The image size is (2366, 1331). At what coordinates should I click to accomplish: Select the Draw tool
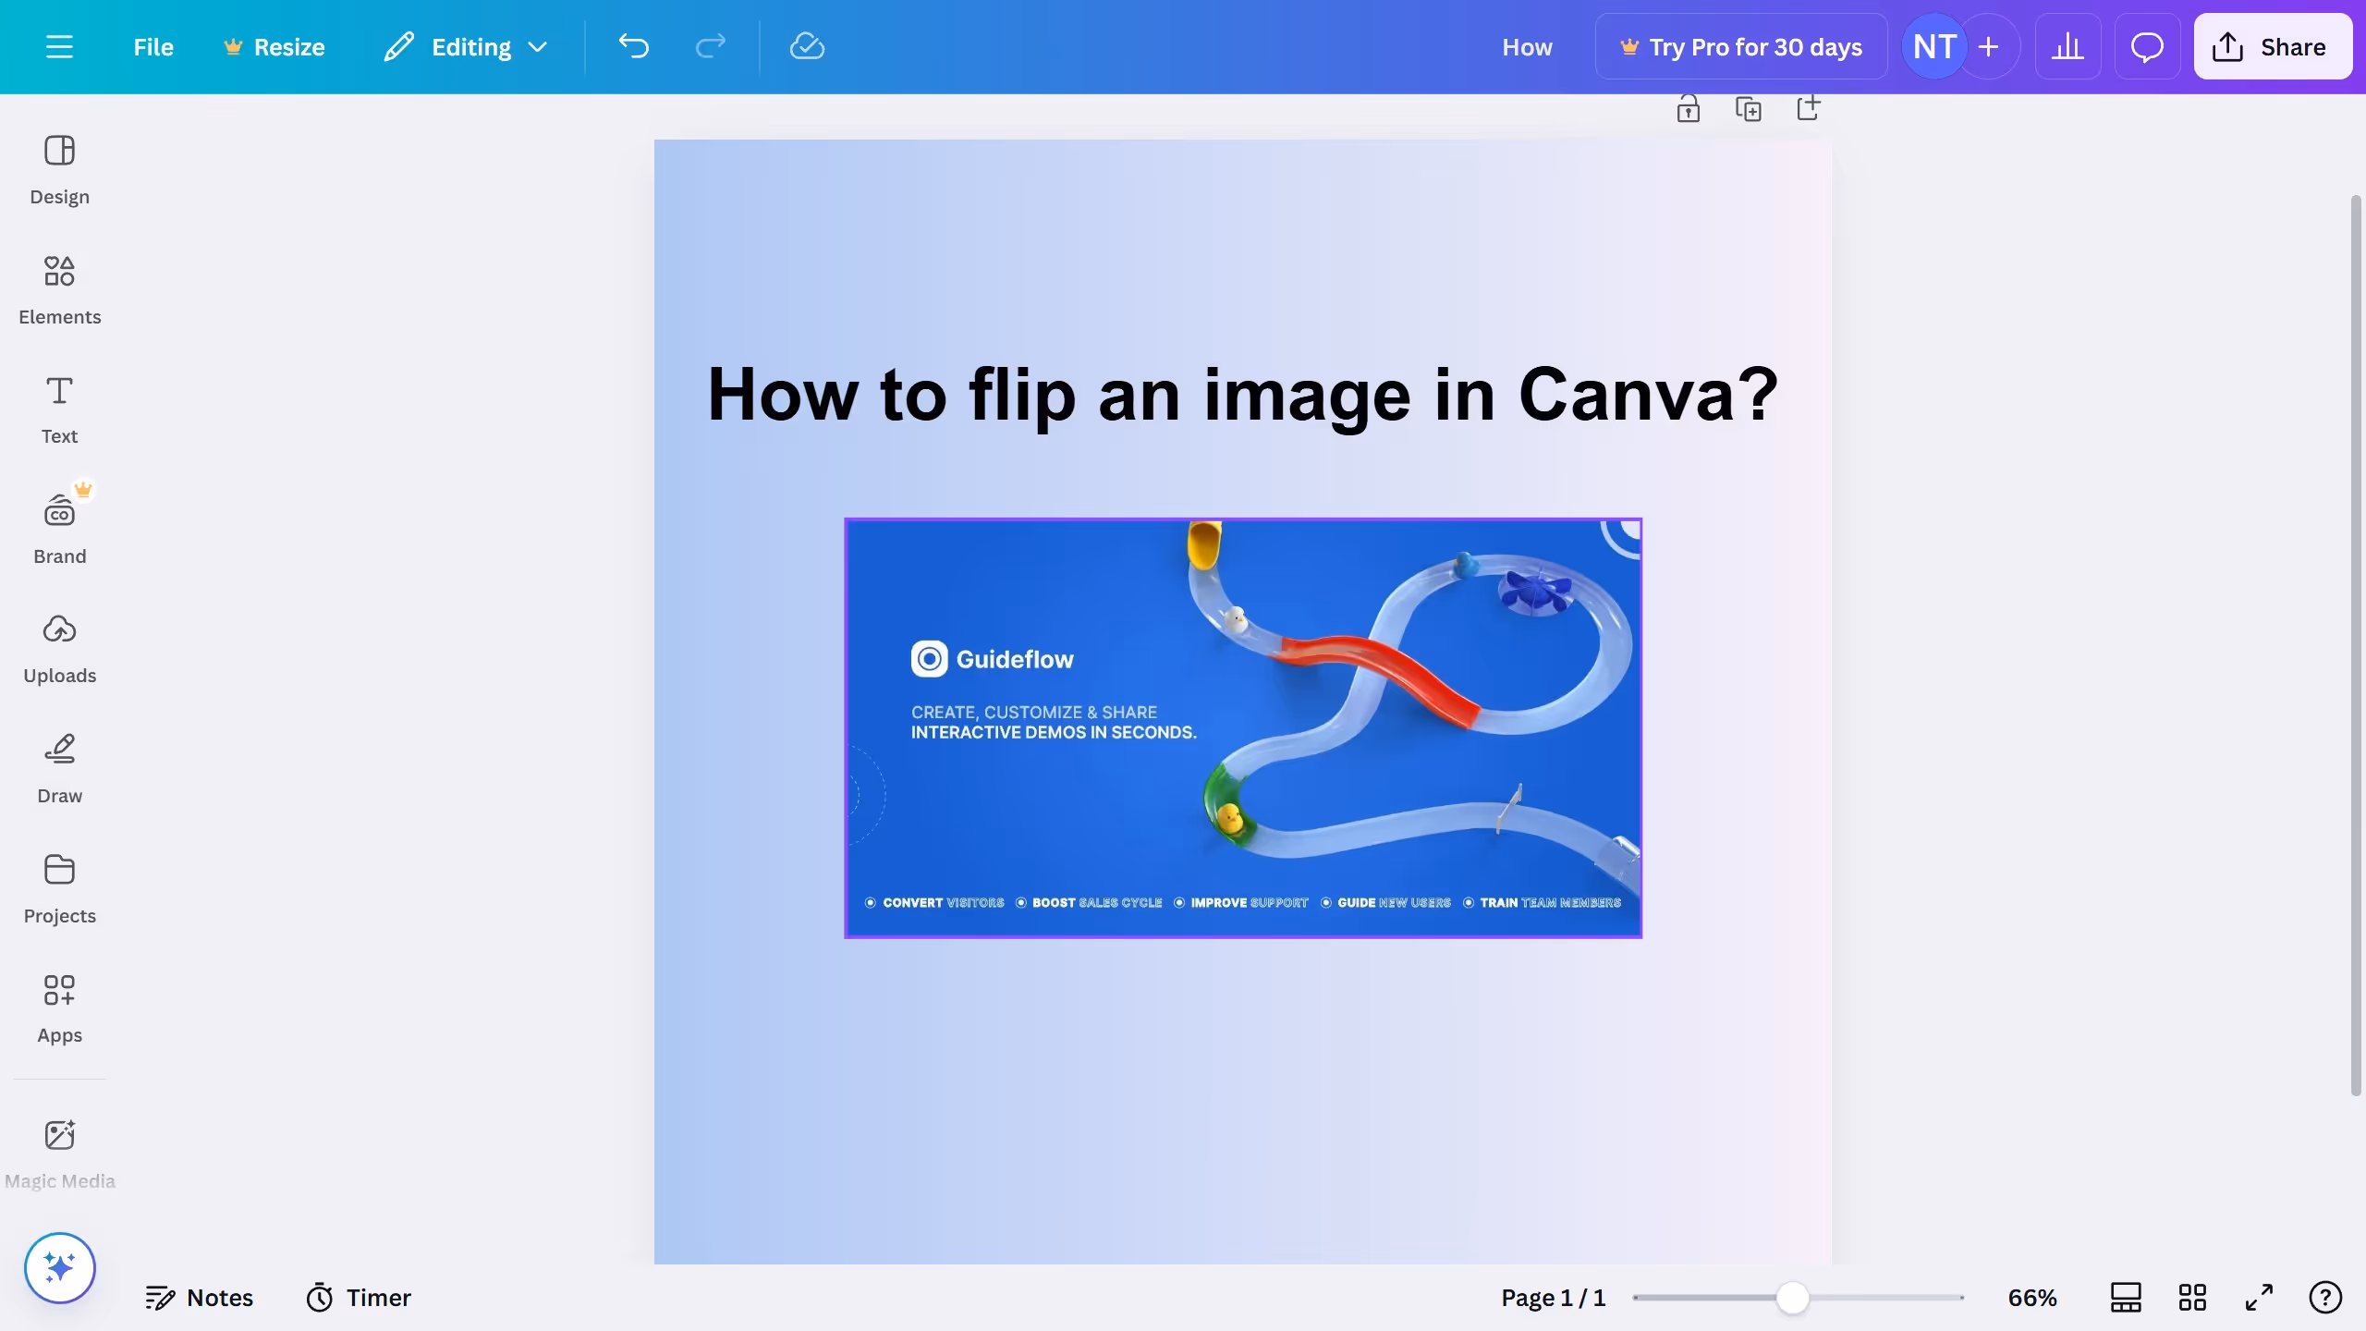(x=59, y=767)
